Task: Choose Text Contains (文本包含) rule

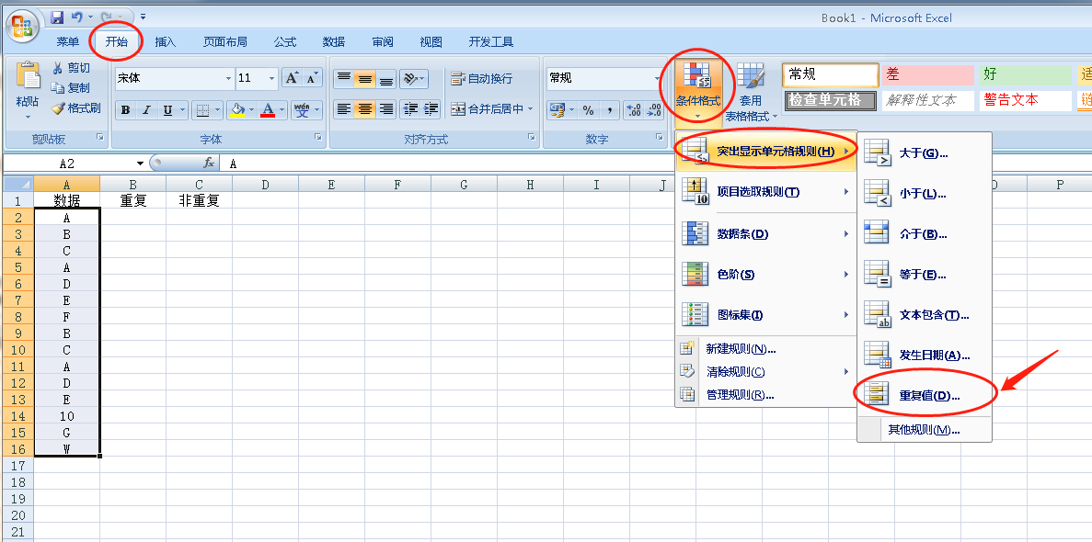Action: pos(925,314)
